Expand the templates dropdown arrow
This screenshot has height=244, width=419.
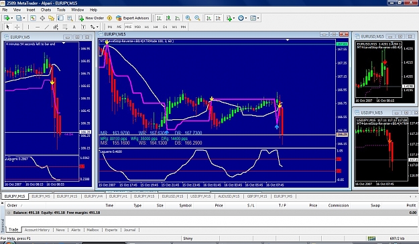coord(258,18)
